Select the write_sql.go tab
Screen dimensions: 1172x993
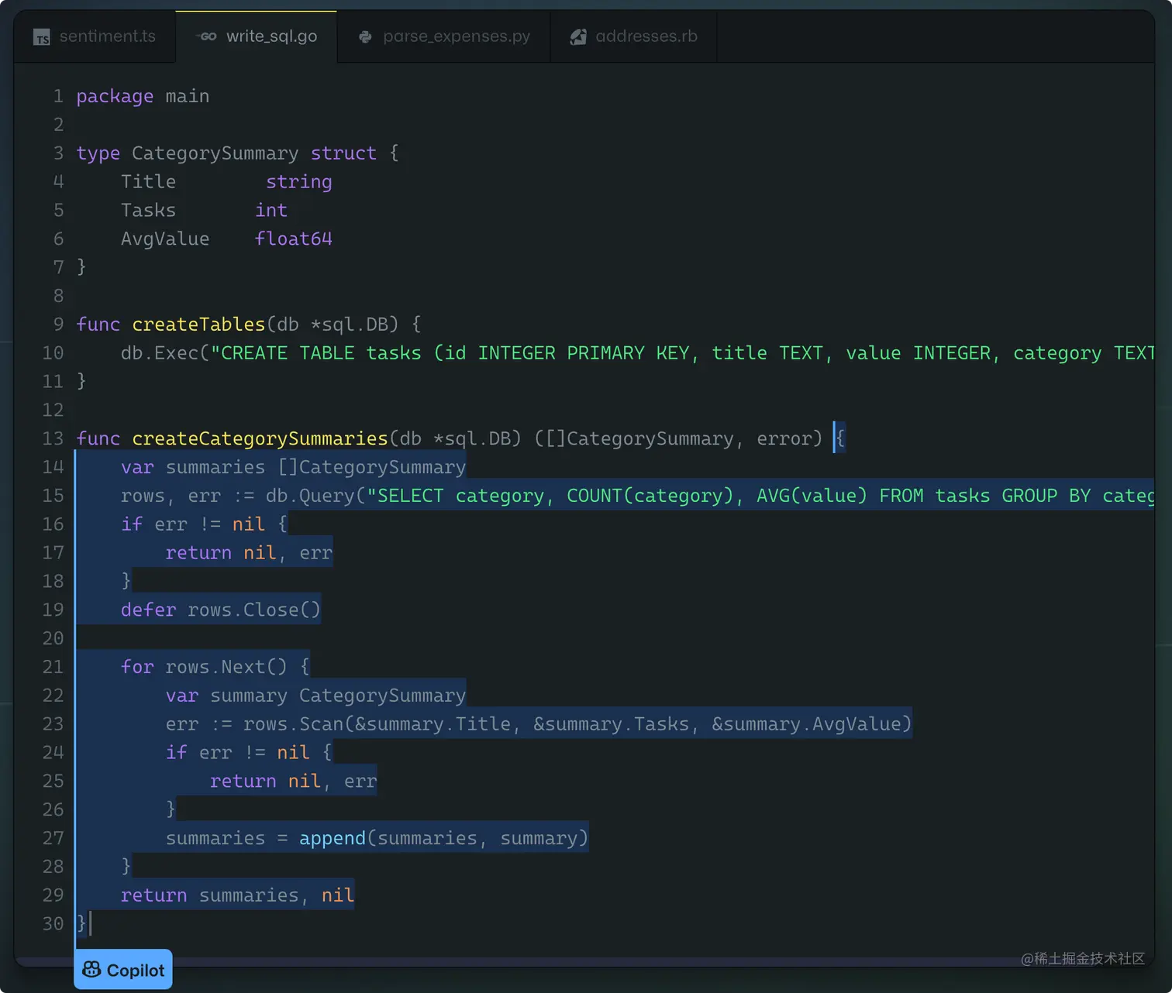coord(257,36)
